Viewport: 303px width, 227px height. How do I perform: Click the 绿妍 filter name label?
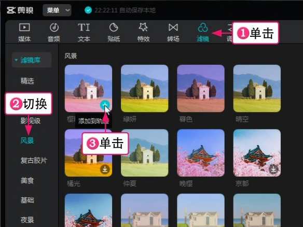pyautogui.click(x=130, y=119)
